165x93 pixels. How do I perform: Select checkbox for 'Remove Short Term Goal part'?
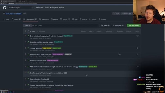(x=25, y=54)
